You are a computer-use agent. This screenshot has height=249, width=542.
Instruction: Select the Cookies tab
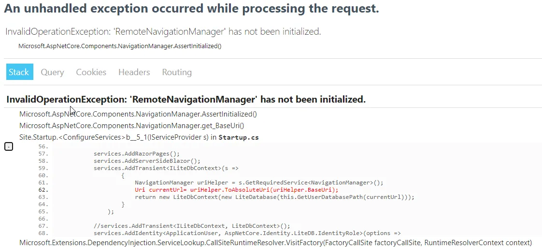point(91,72)
